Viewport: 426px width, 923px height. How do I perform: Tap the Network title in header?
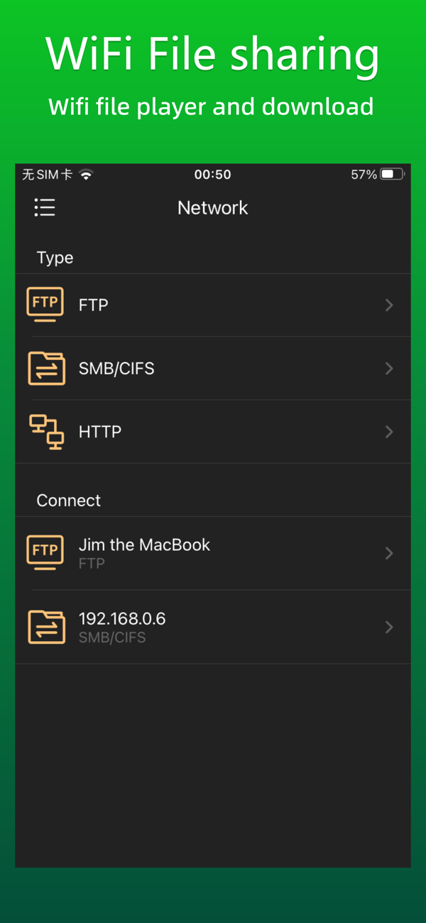[213, 208]
